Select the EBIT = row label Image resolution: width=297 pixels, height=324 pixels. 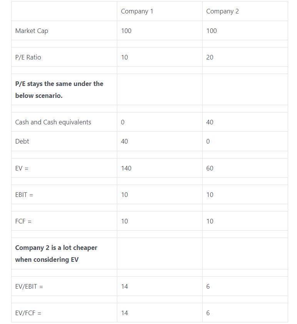[24, 195]
